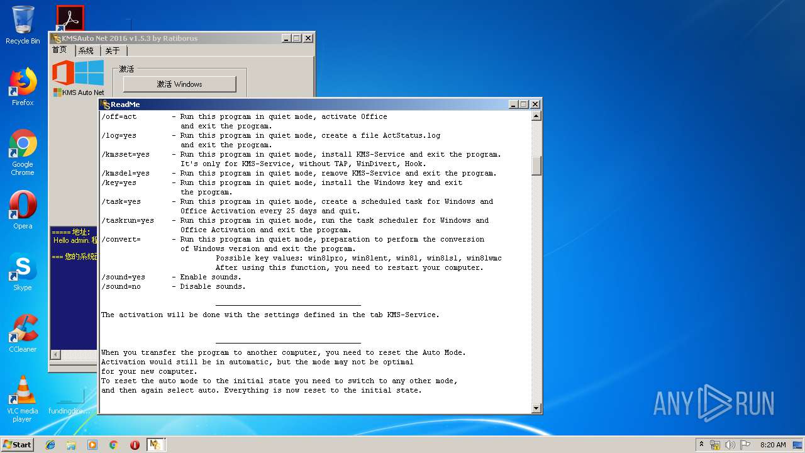Viewport: 805px width, 453px height.
Task: Click the 'Possible key values' line
Action: coord(358,259)
